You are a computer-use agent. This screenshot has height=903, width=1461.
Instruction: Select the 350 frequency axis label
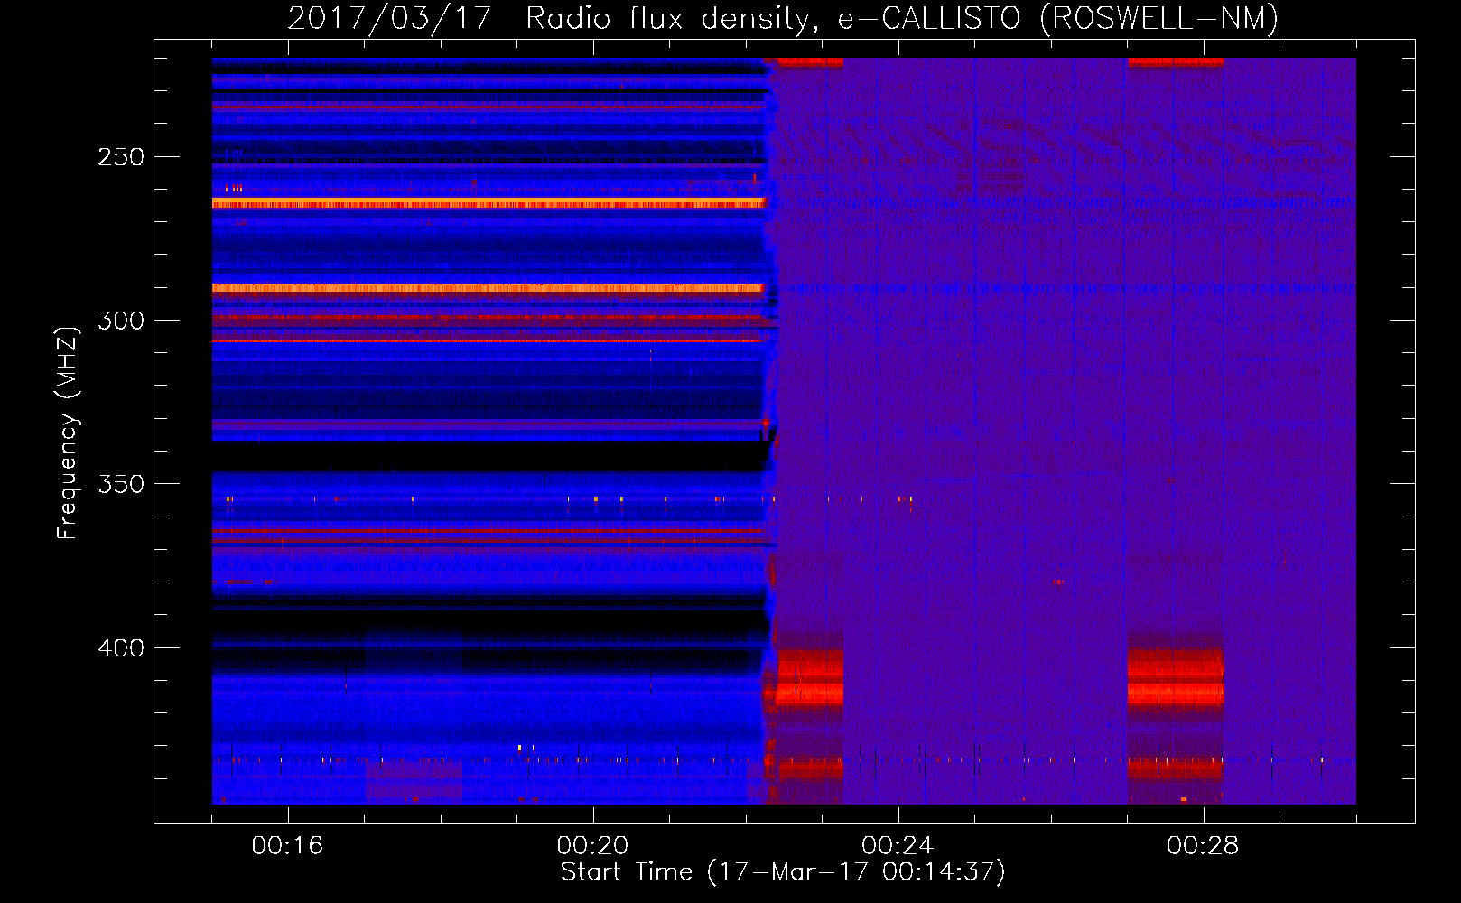tap(121, 484)
